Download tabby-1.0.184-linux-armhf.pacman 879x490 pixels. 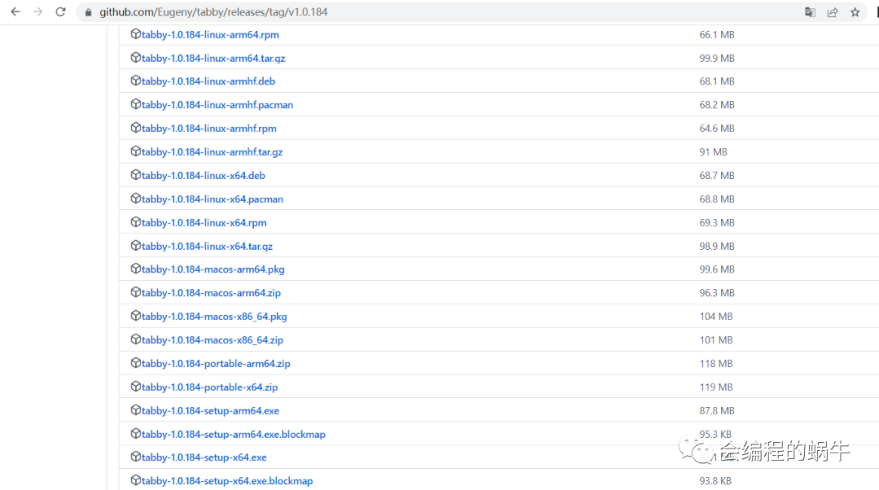[x=217, y=105]
